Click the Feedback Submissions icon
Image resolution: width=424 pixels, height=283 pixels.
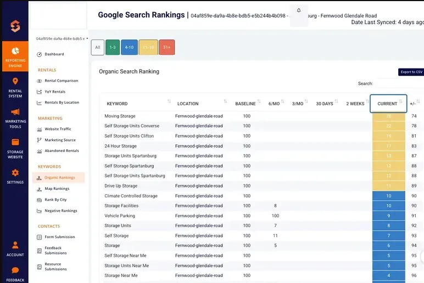(x=39, y=251)
